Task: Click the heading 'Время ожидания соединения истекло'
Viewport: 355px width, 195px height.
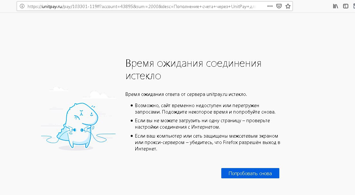Action: pyautogui.click(x=193, y=69)
